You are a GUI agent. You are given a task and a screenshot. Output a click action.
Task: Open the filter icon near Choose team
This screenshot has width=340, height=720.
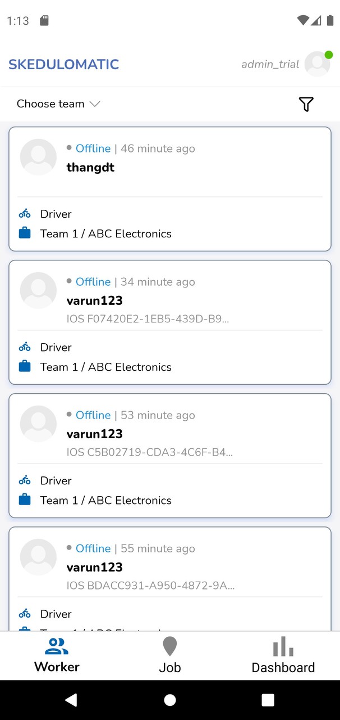306,104
